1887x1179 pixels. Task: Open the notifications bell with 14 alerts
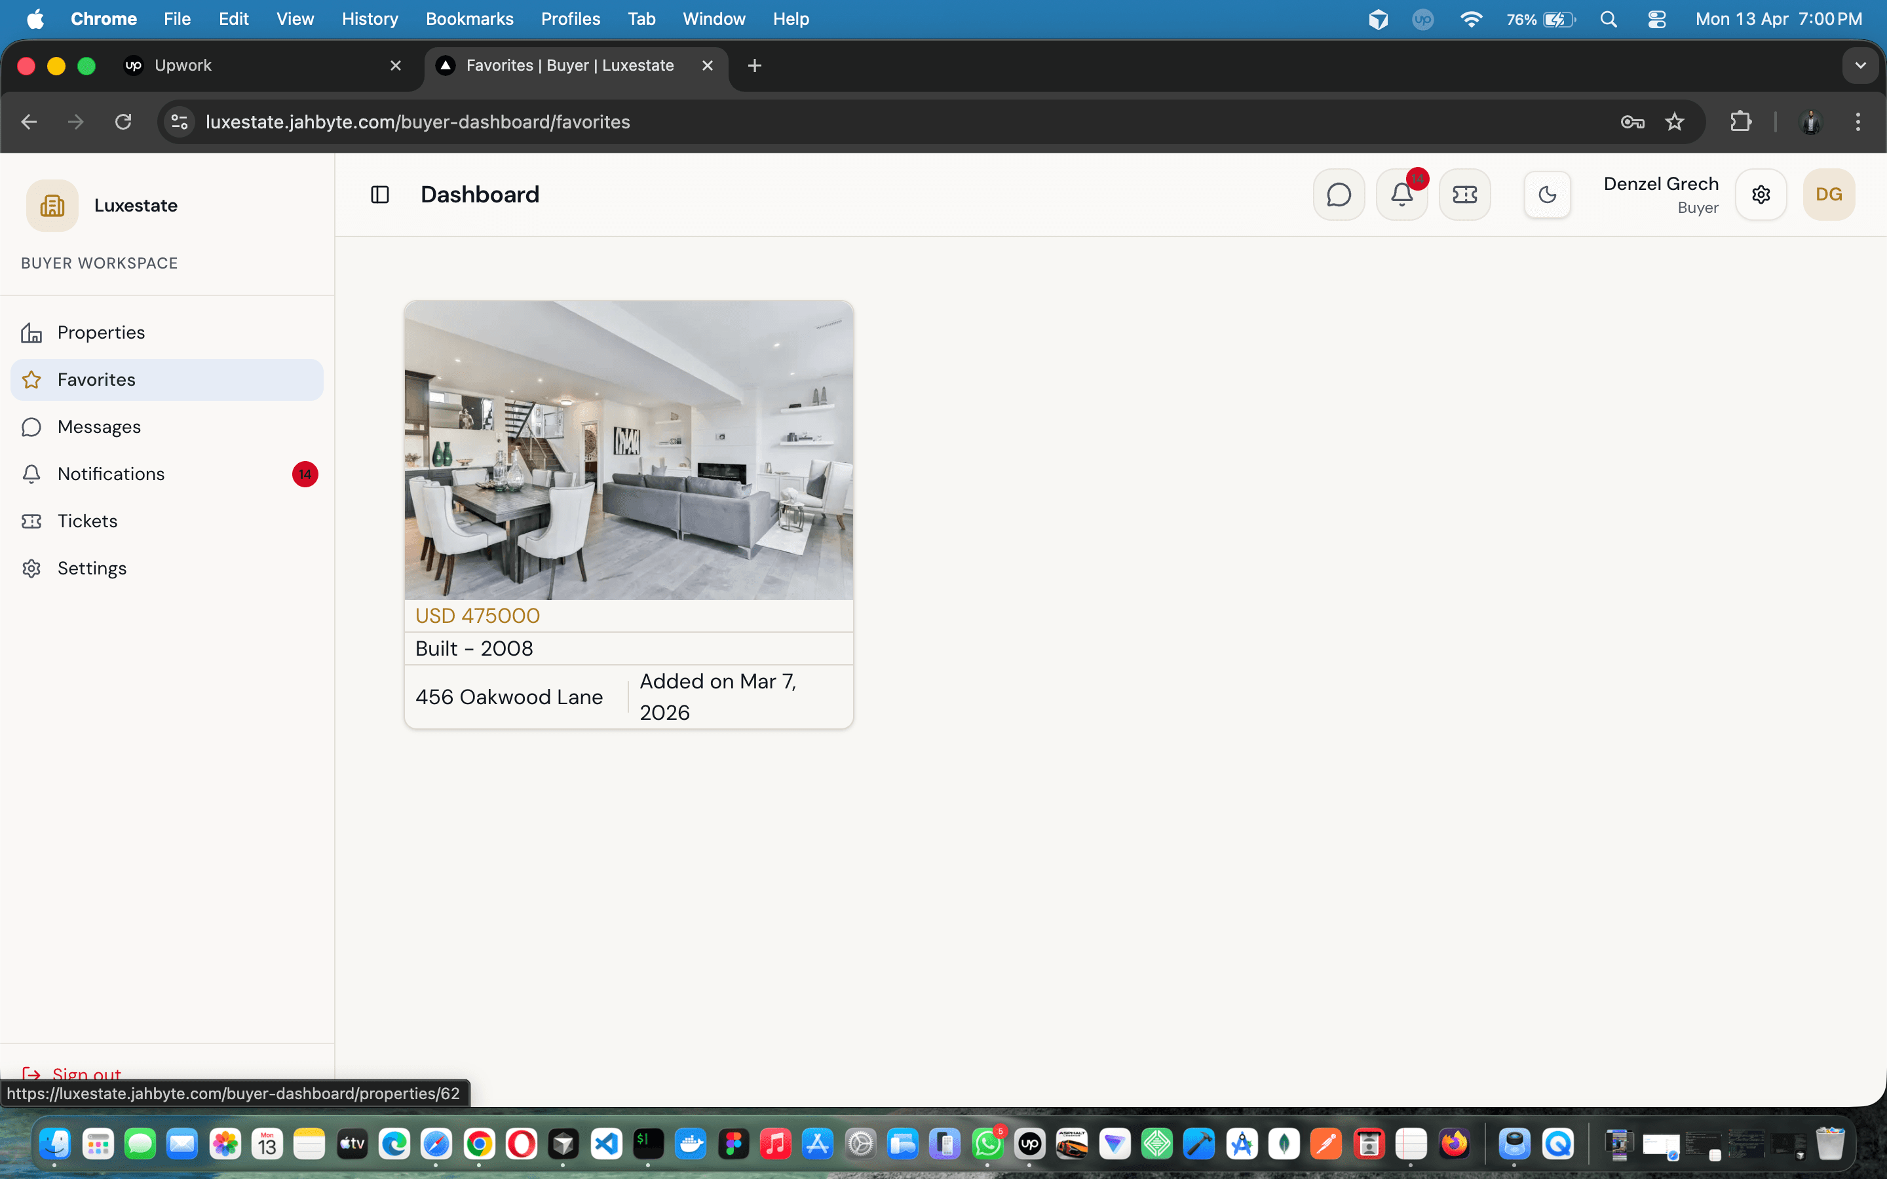coord(1401,194)
